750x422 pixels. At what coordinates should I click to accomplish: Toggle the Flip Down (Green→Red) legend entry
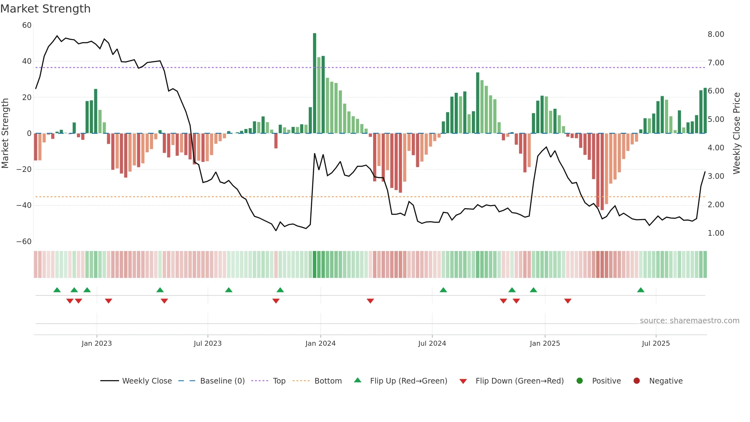pos(512,381)
